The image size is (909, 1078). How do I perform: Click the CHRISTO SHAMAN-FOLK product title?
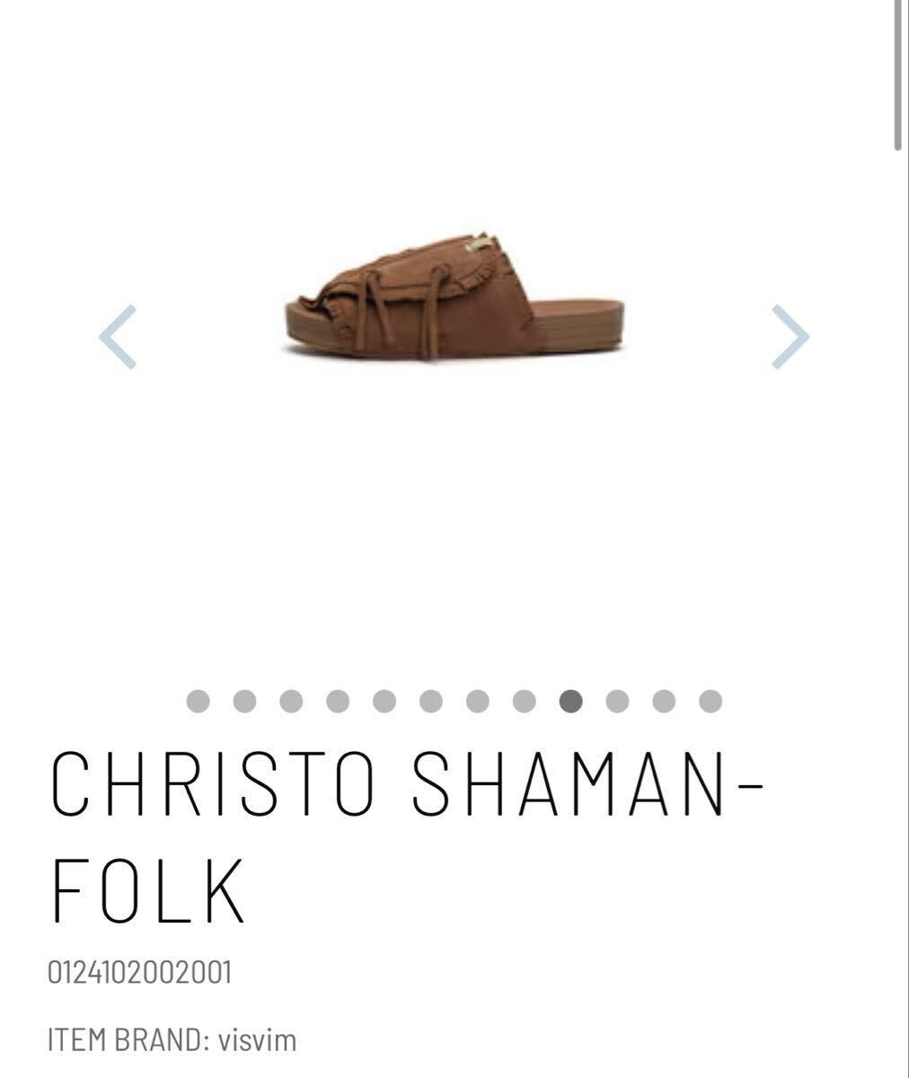click(406, 836)
